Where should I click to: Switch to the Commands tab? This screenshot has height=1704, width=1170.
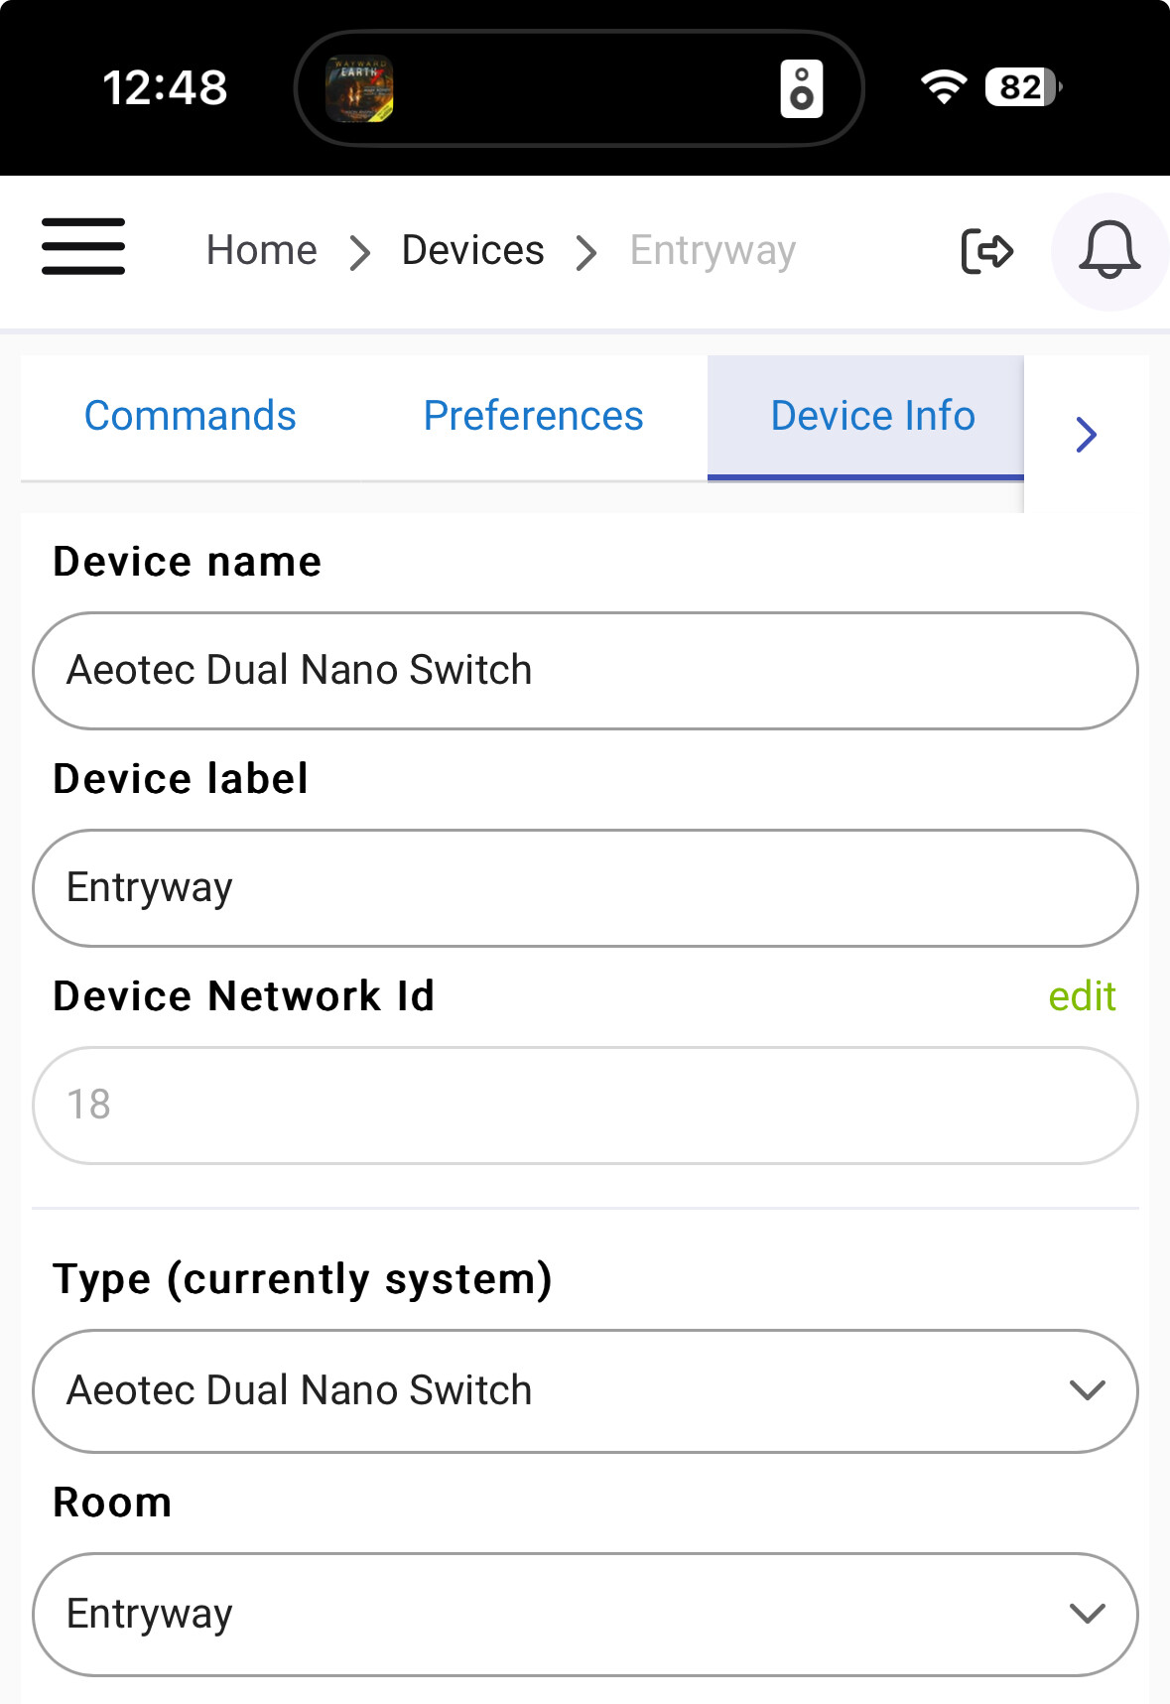click(x=191, y=416)
